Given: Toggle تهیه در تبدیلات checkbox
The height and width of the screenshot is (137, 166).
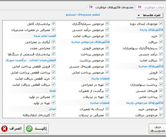Looking at the screenshot, I should coord(107,96).
